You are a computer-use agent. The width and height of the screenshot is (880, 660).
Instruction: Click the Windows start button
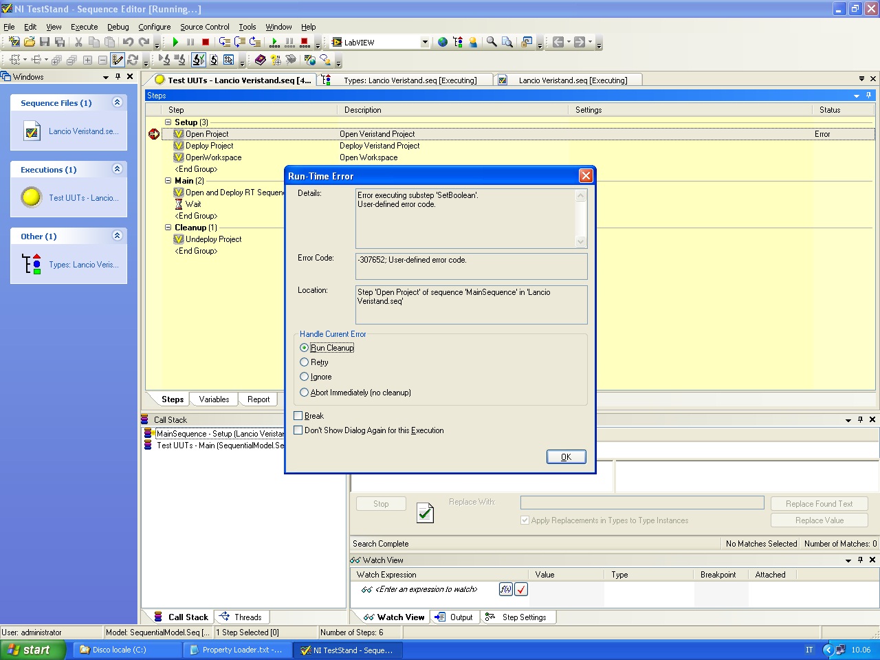click(33, 650)
